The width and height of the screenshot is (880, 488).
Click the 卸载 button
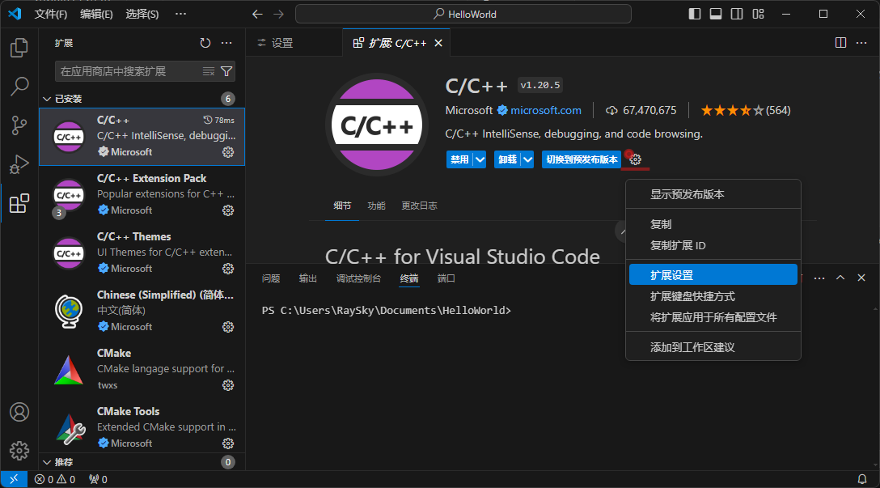(x=507, y=159)
